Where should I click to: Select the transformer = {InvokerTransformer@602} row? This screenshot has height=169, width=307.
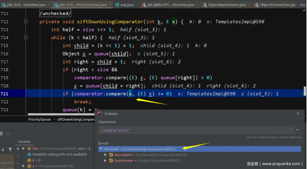click(x=200, y=161)
